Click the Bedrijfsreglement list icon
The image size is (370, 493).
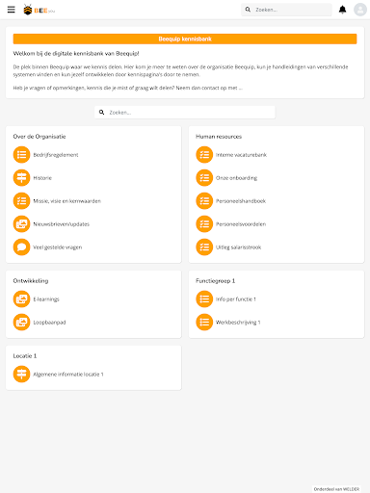click(21, 155)
